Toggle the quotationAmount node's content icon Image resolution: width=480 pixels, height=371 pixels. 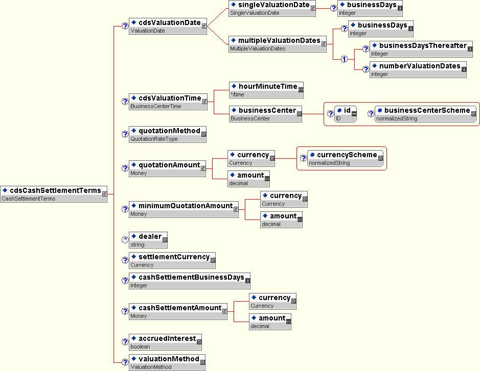pos(203,168)
